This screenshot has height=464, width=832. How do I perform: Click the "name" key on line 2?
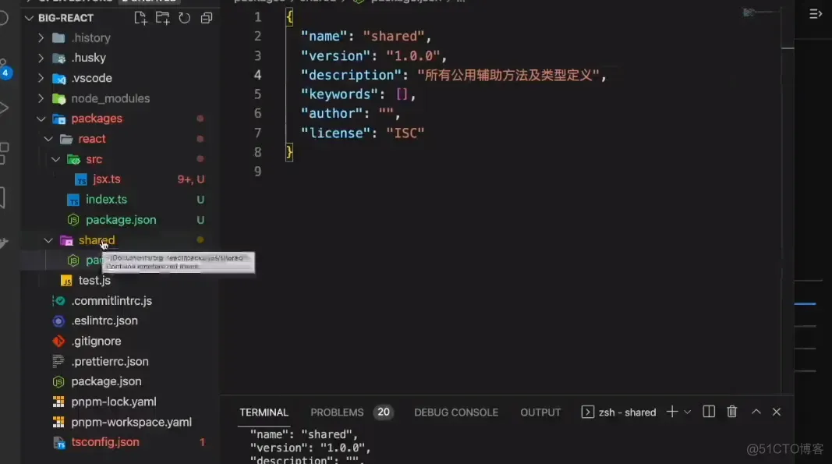click(324, 36)
